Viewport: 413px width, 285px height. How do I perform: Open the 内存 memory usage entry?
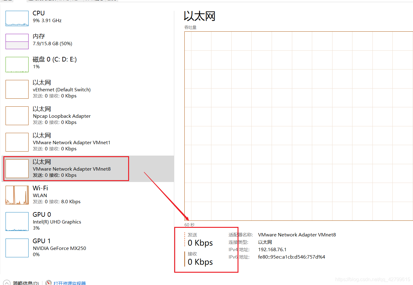click(x=88, y=41)
